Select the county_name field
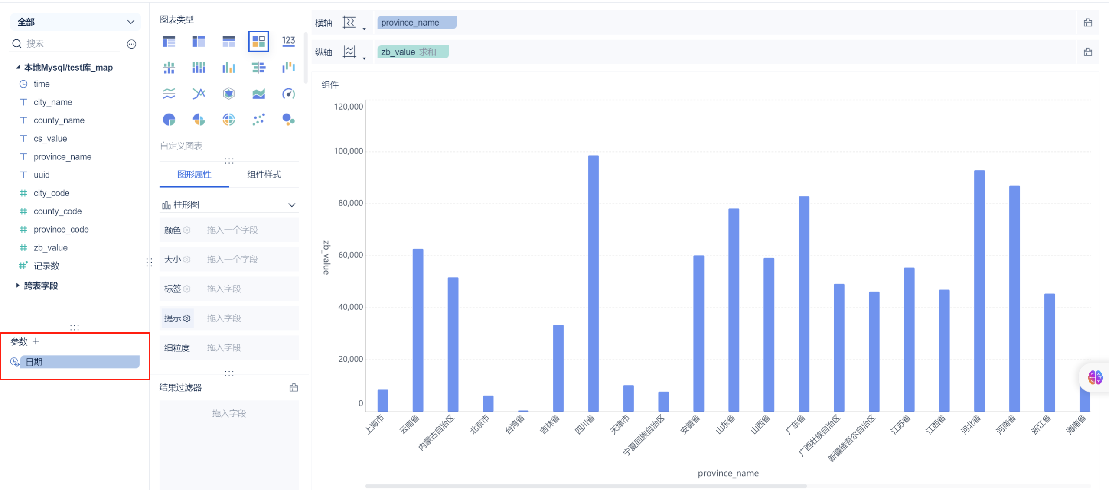Image resolution: width=1109 pixels, height=490 pixels. point(59,120)
